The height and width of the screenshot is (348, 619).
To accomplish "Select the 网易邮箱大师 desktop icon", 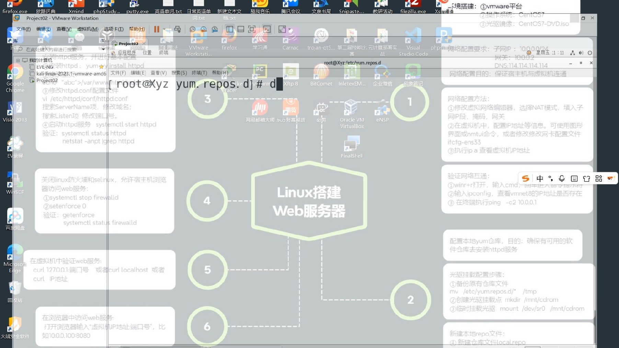I will [x=260, y=111].
